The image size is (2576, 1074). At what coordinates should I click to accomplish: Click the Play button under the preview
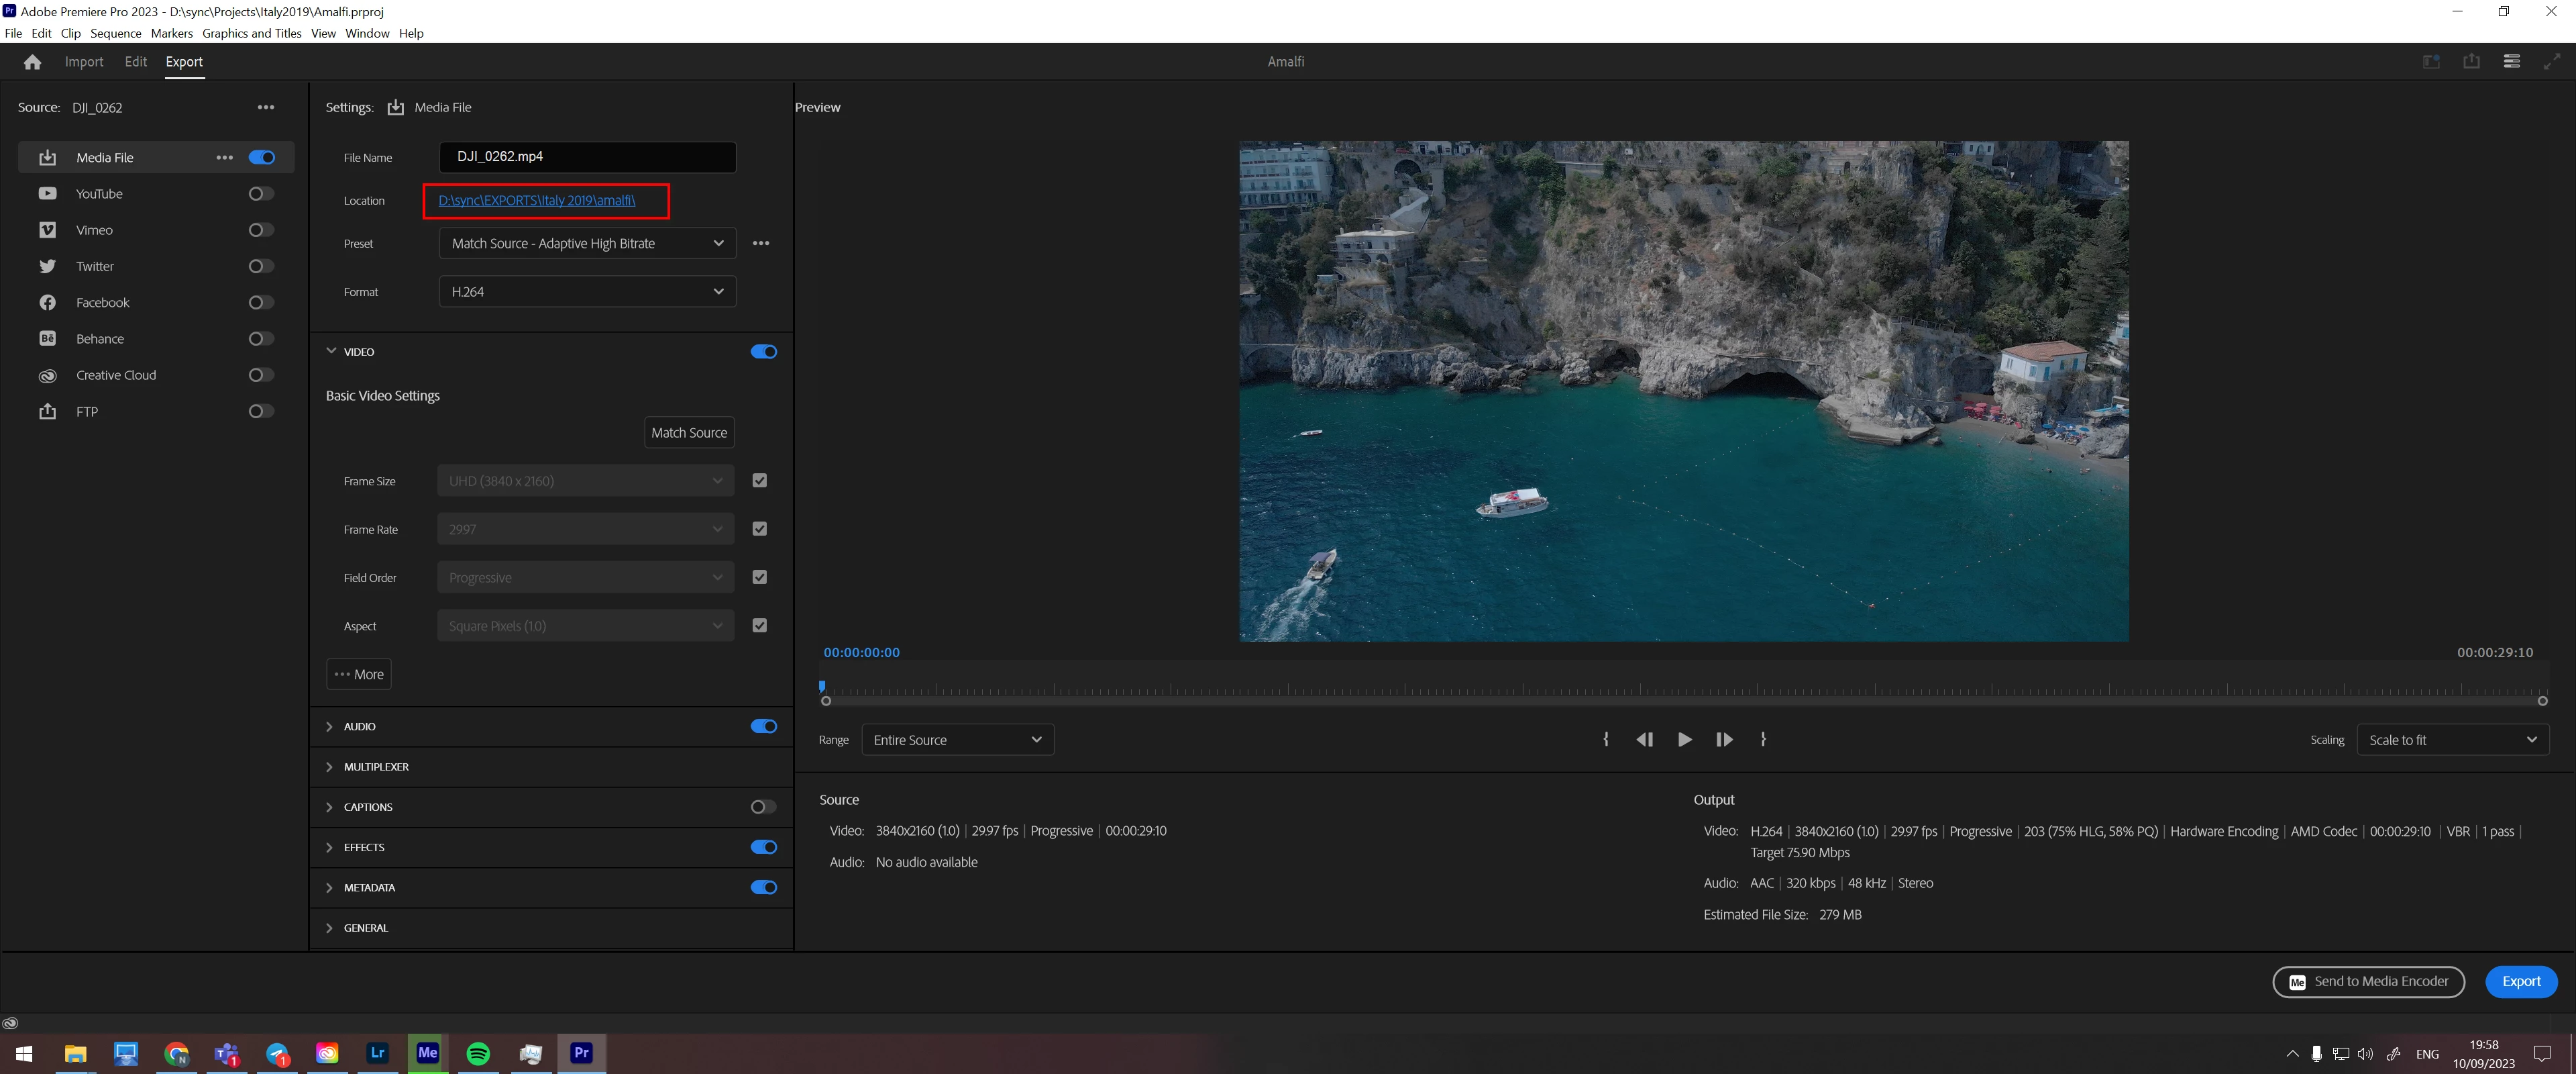pyautogui.click(x=1685, y=740)
